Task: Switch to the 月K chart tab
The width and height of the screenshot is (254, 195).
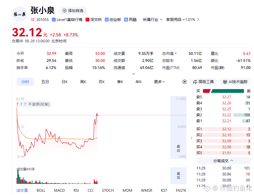Action: [102, 82]
